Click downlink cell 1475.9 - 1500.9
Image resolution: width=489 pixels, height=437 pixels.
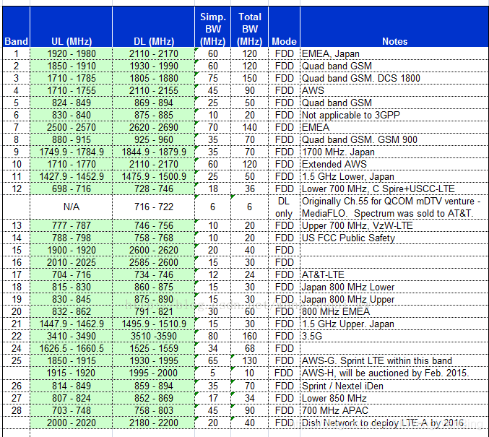tap(153, 176)
